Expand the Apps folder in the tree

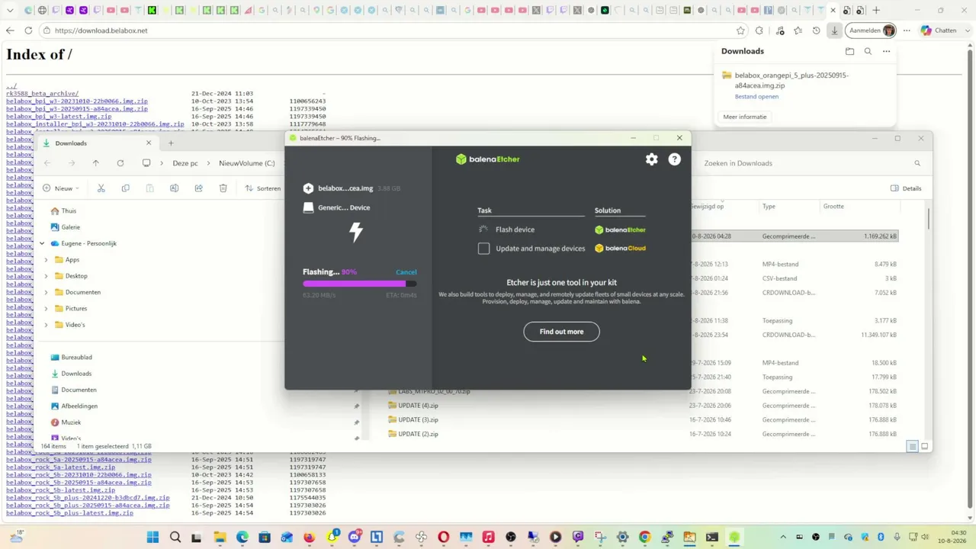pyautogui.click(x=46, y=260)
